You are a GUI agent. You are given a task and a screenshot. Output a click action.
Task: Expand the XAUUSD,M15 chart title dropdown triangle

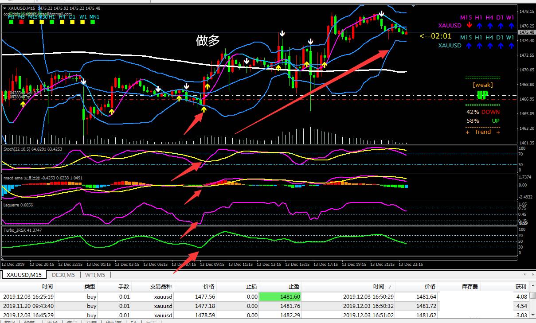coord(4,8)
